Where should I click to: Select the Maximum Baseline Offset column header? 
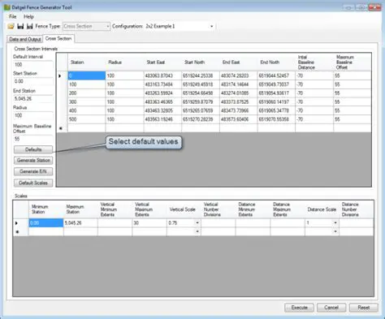point(353,63)
